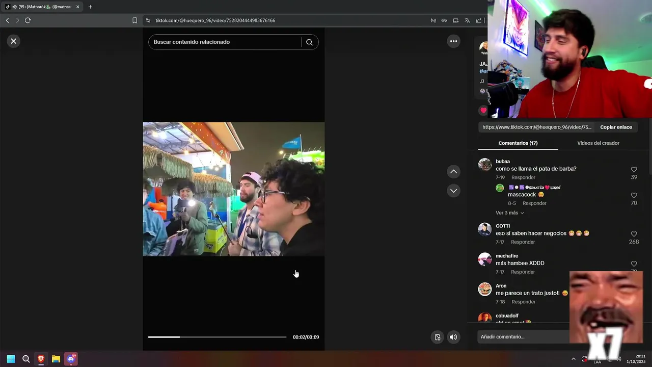652x367 pixels.
Task: Close the Matnarok TikTok browser tab
Action: (x=78, y=7)
